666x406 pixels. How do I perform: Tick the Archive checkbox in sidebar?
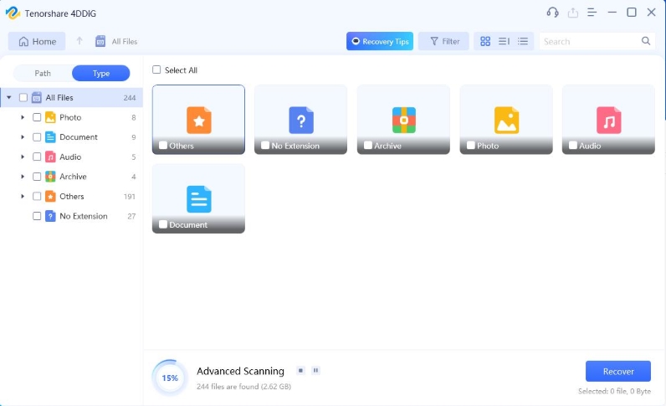[x=37, y=177]
